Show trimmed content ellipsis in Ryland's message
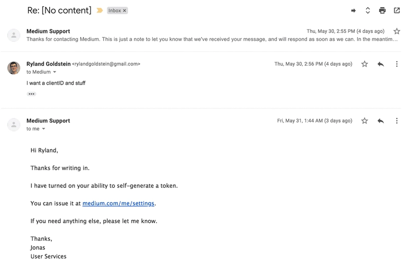 (31, 94)
